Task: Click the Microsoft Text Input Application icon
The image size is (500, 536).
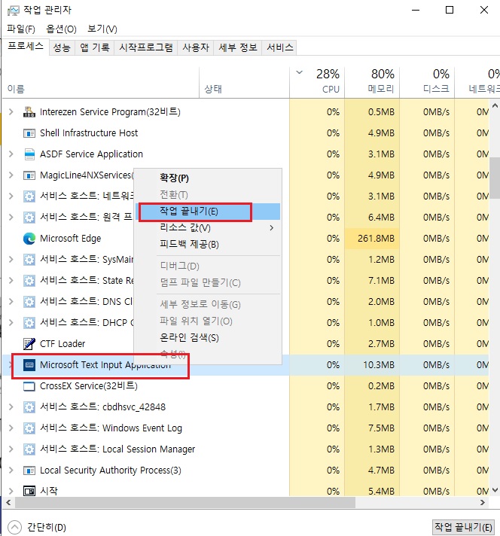Action: tap(29, 365)
